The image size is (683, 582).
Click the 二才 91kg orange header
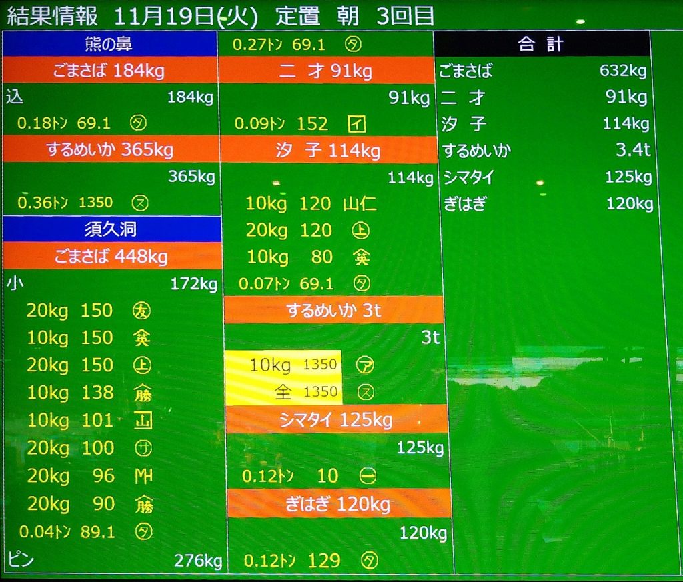326,71
